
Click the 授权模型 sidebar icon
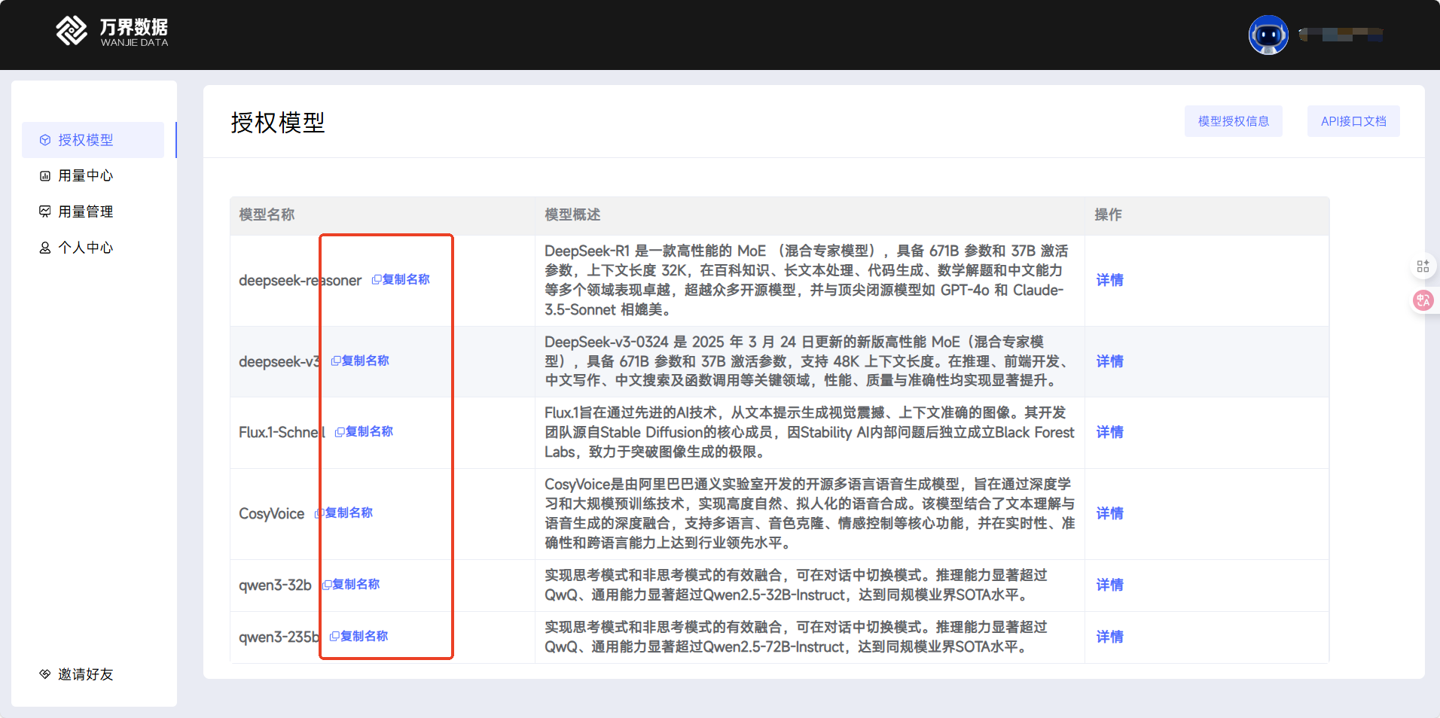[45, 140]
